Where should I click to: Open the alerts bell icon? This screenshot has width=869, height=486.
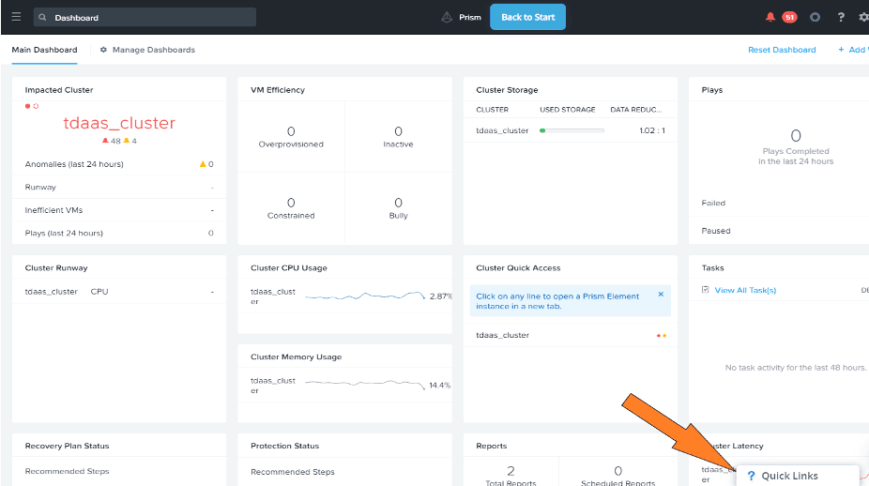770,17
